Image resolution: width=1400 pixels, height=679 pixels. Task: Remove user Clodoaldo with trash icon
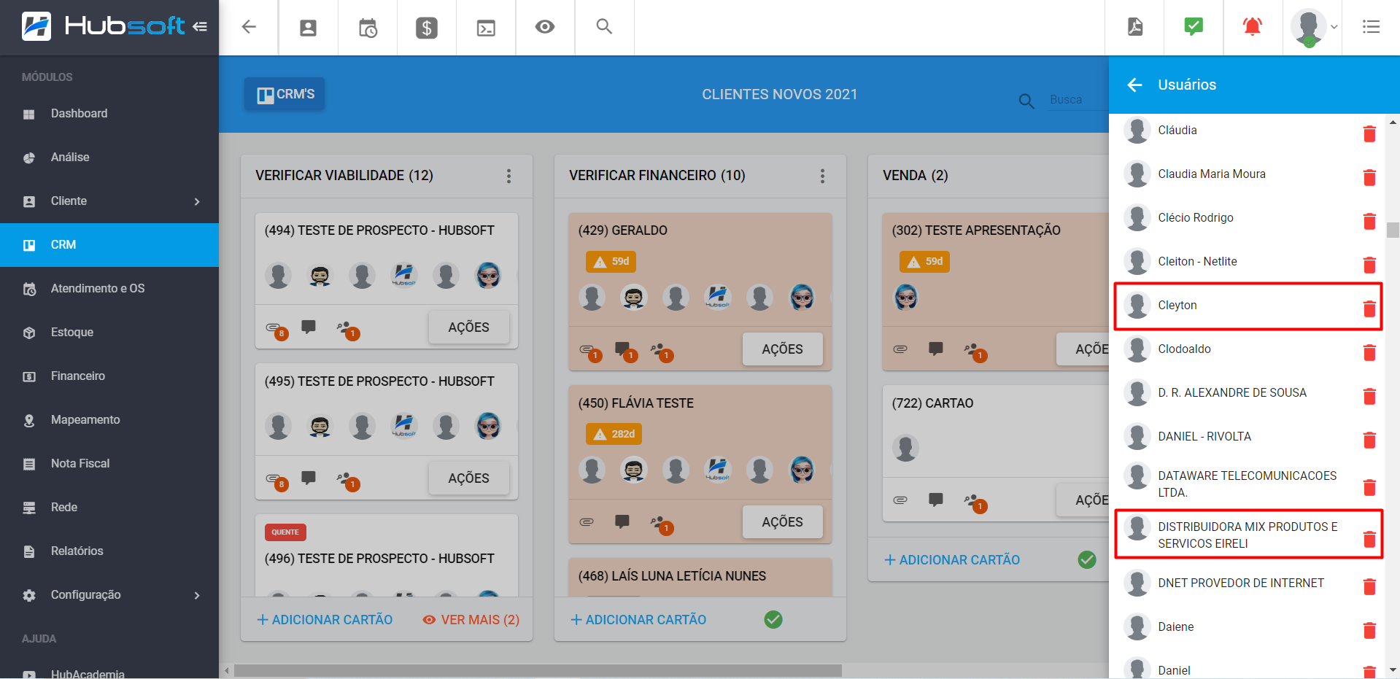click(x=1369, y=352)
